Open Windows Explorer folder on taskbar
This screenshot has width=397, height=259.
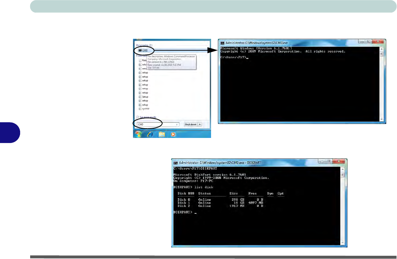pos(162,134)
